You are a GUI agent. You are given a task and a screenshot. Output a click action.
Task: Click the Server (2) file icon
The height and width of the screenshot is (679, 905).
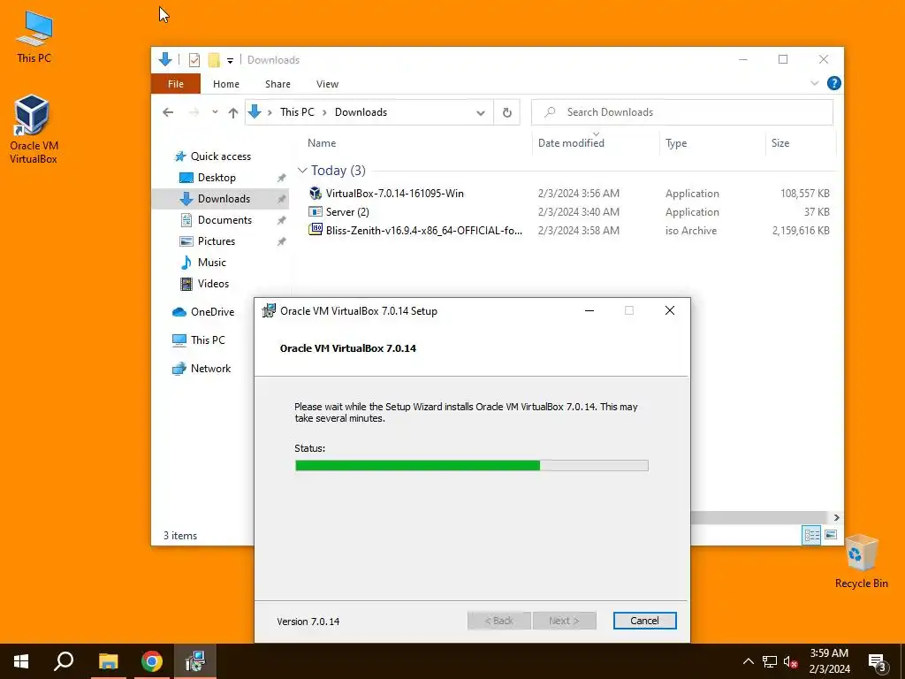(x=316, y=211)
